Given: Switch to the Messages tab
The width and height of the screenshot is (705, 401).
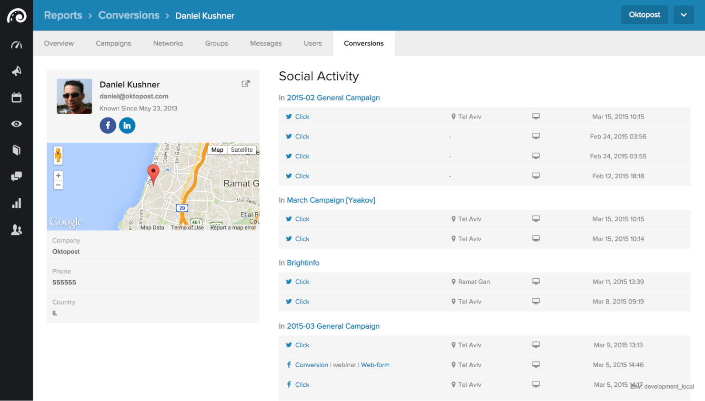Looking at the screenshot, I should coord(266,43).
